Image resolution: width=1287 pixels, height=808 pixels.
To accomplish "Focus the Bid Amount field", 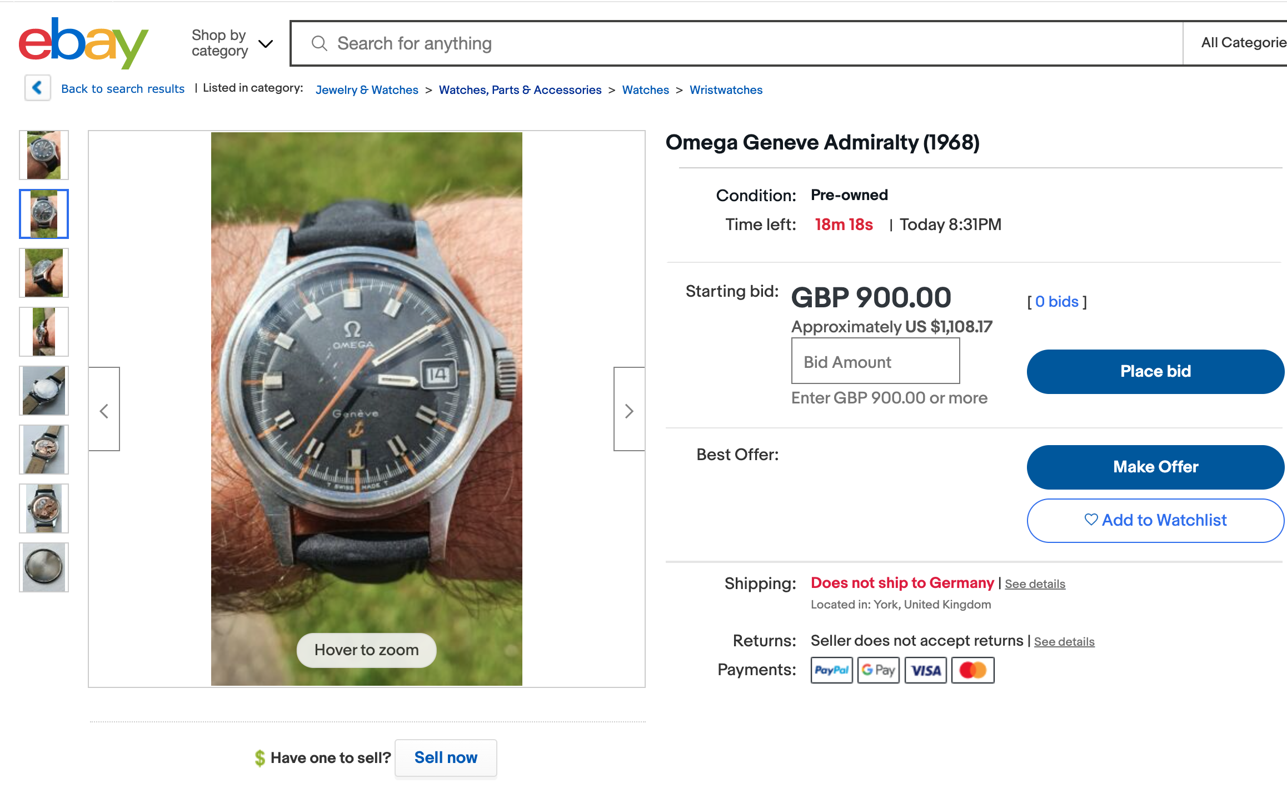I will (875, 362).
